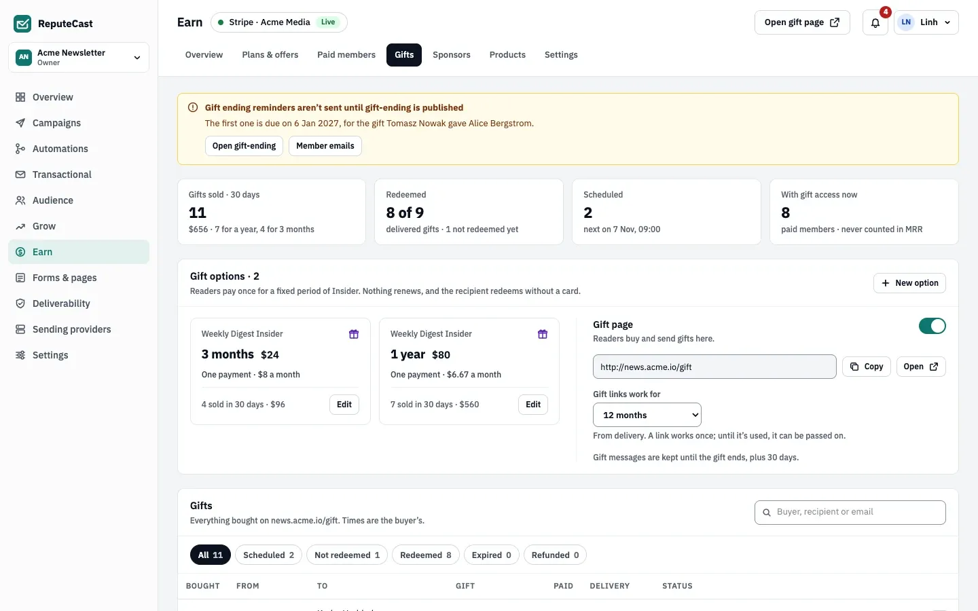Filter gifts by Scheduled 2
The width and height of the screenshot is (978, 611).
(269, 555)
